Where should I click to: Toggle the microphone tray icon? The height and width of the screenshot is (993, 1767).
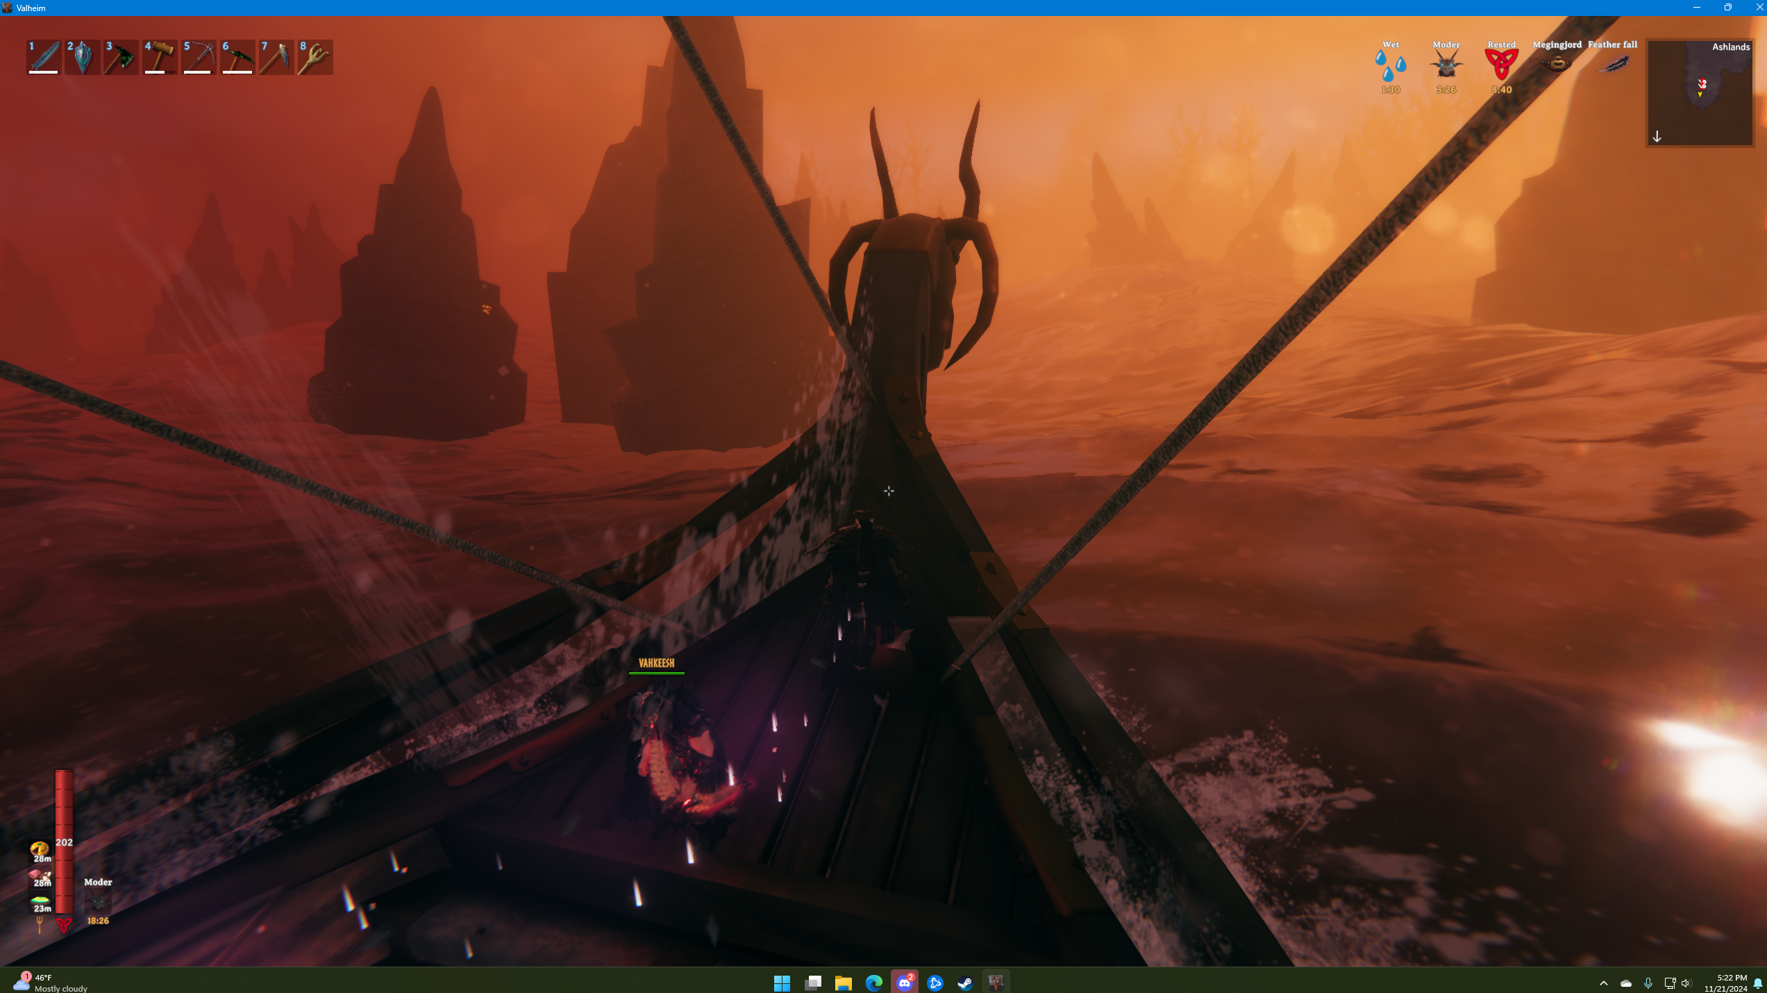(1648, 983)
